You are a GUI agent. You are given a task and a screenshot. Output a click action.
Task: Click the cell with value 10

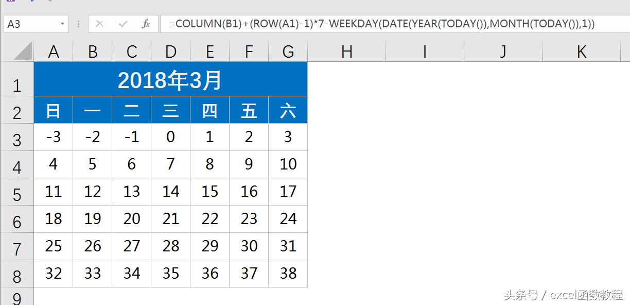click(288, 165)
